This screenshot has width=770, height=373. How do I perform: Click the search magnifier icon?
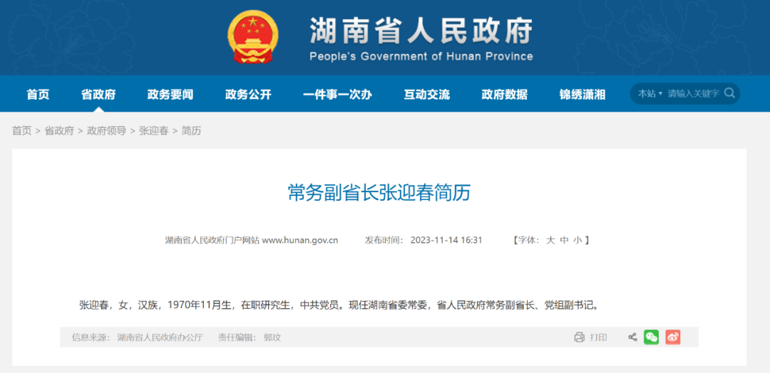click(730, 93)
